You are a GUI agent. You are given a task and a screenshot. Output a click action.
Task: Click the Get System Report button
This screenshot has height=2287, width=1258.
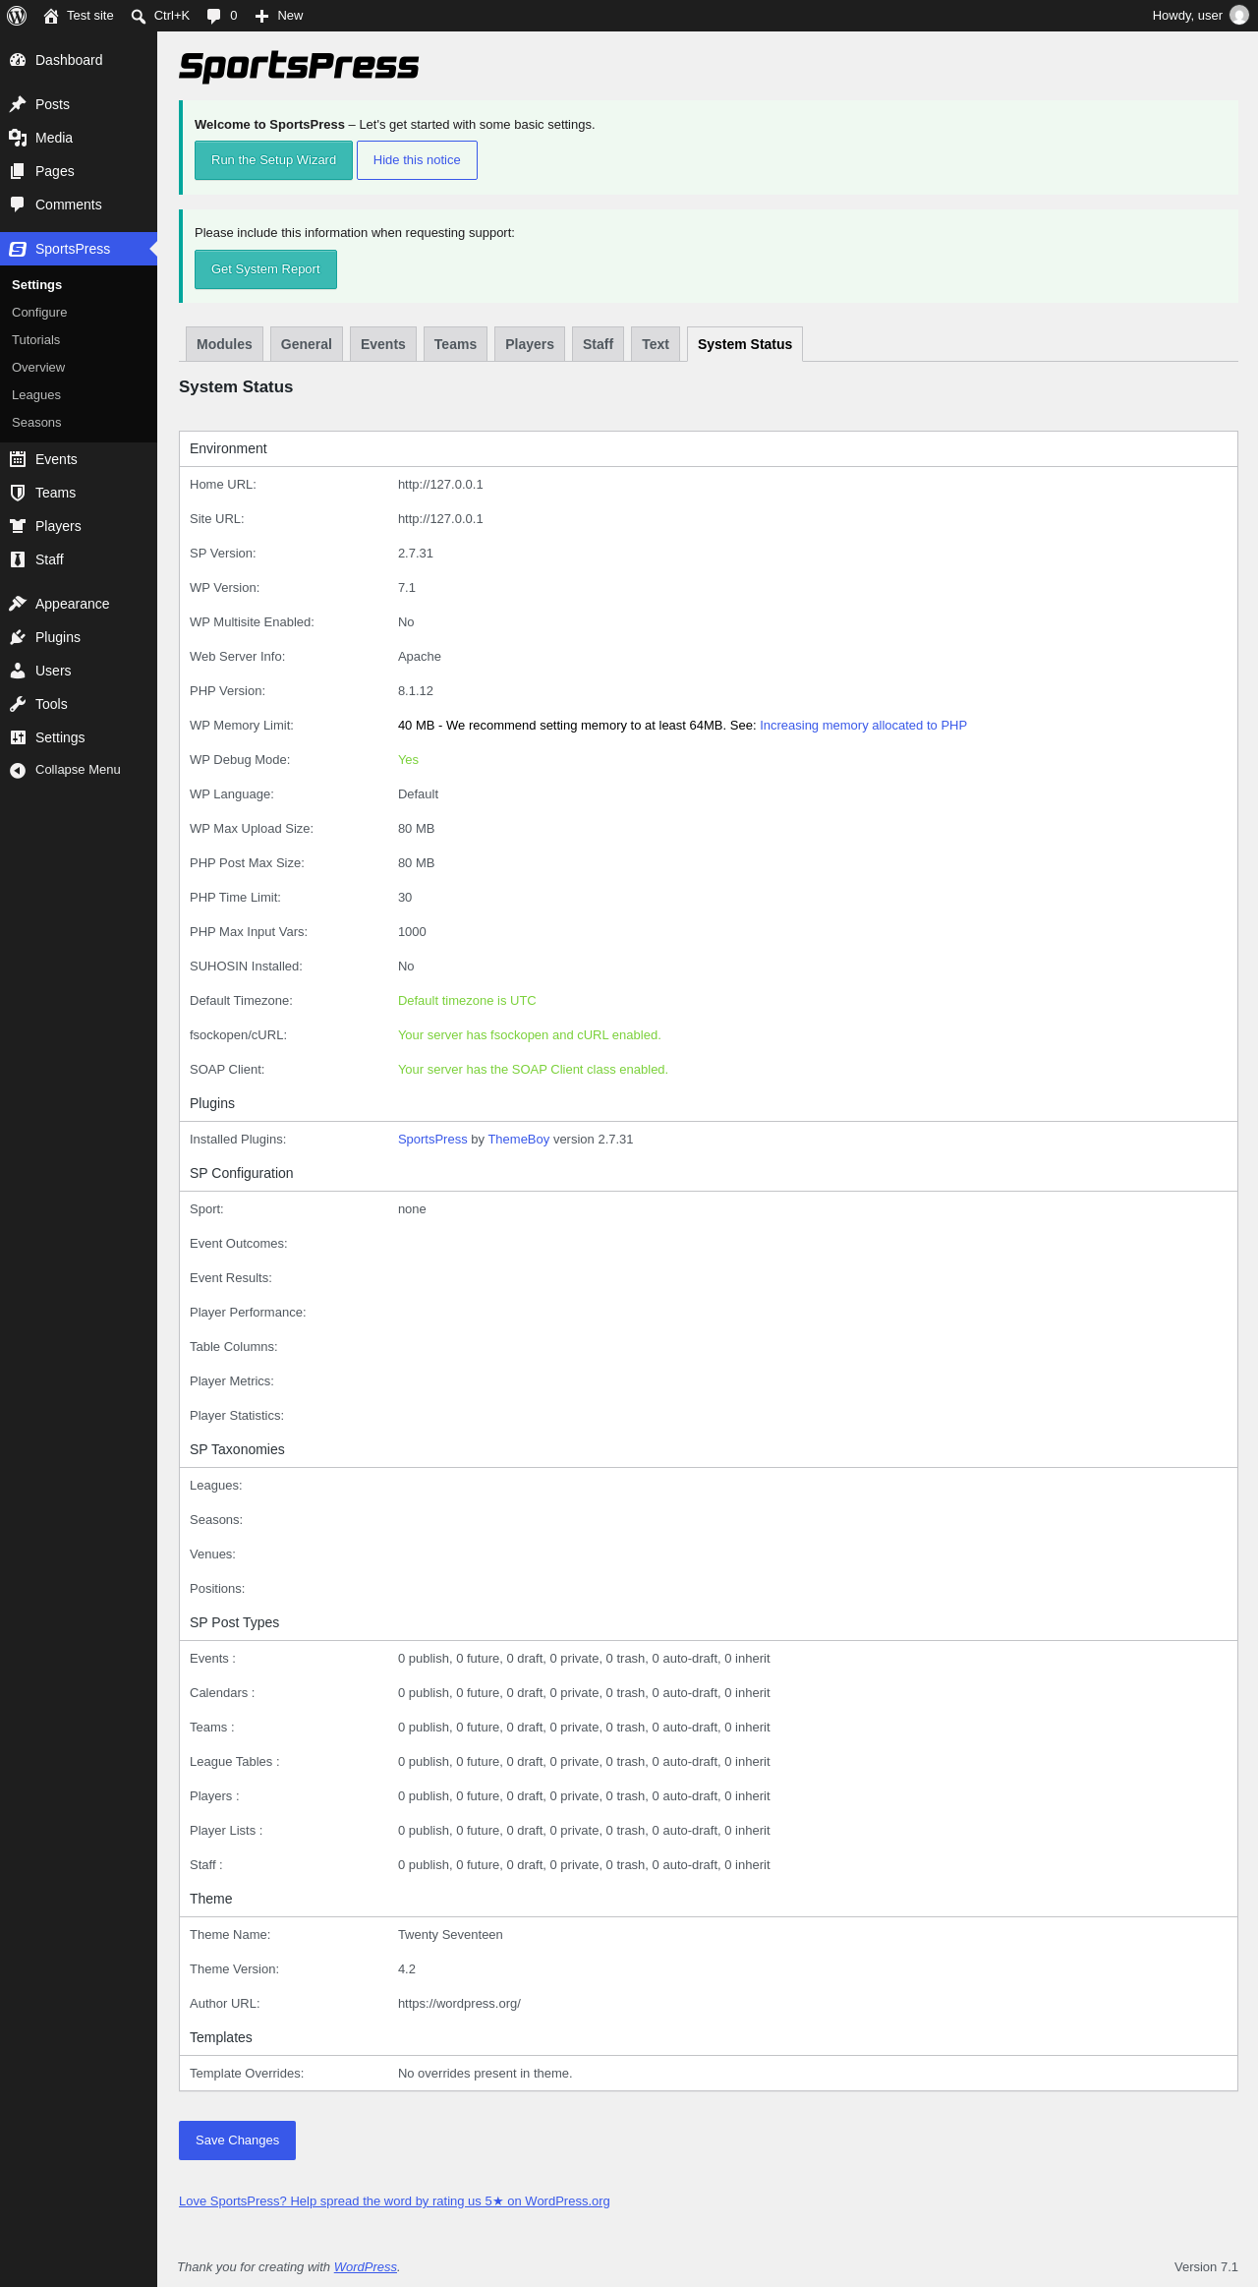tap(265, 269)
